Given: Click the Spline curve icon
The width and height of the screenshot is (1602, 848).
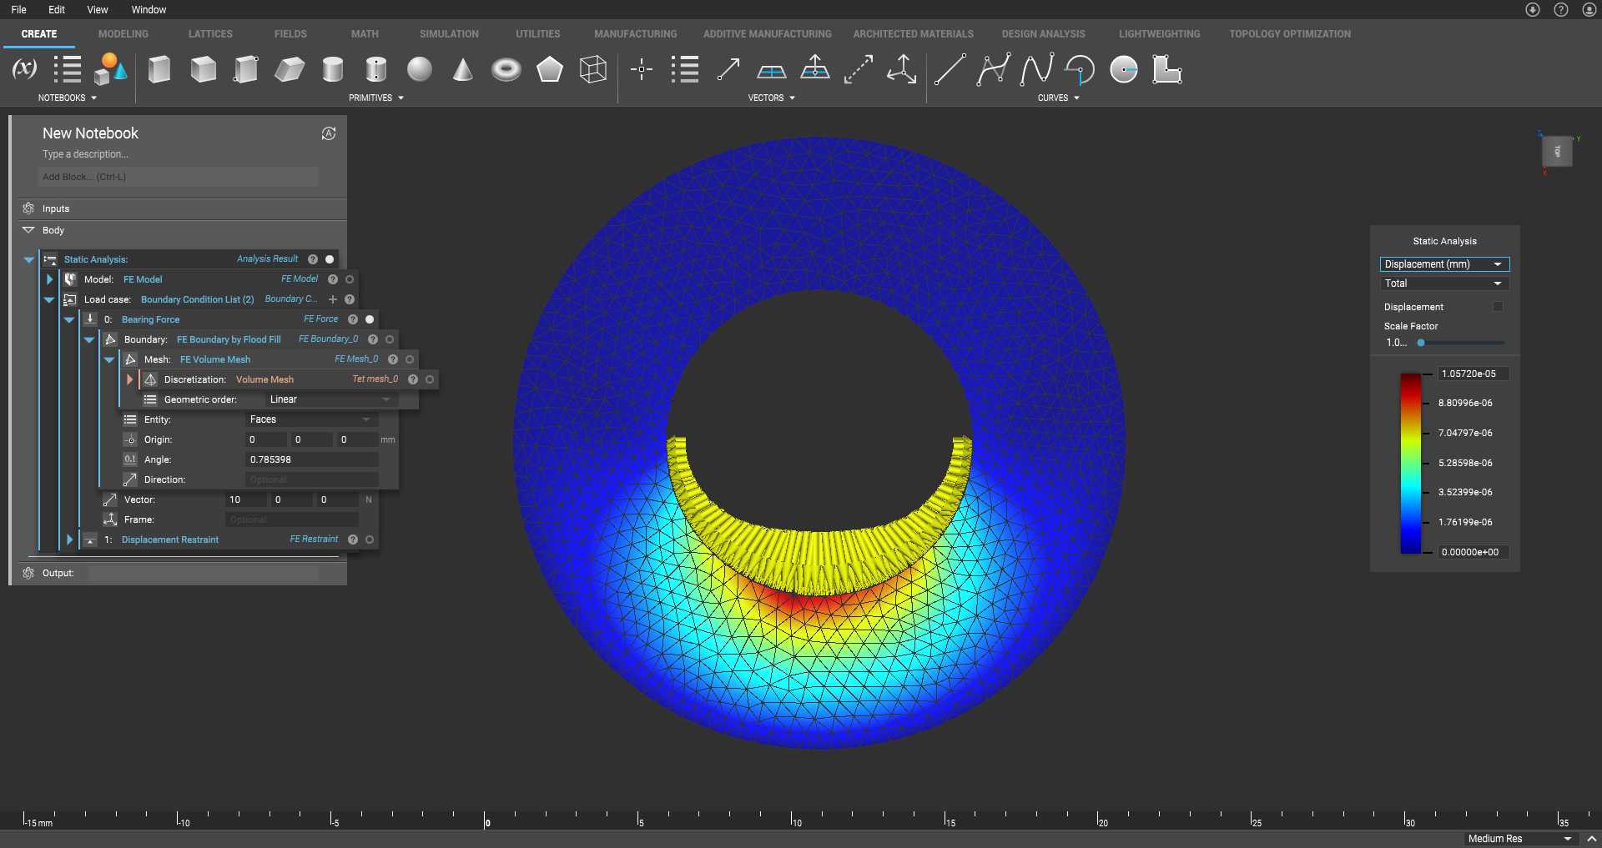Looking at the screenshot, I should point(1037,70).
